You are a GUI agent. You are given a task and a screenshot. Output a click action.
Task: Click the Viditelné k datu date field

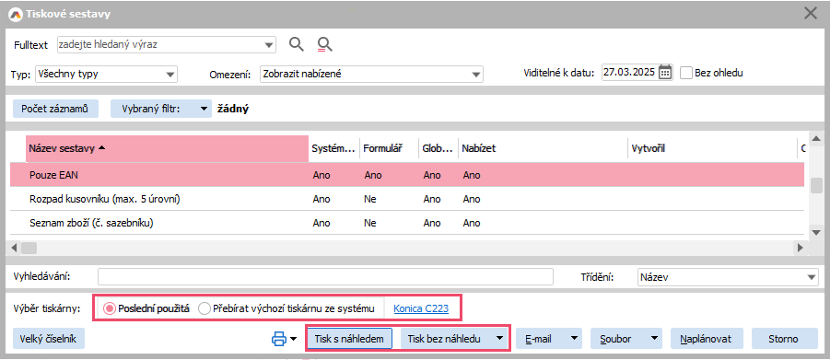pyautogui.click(x=630, y=73)
